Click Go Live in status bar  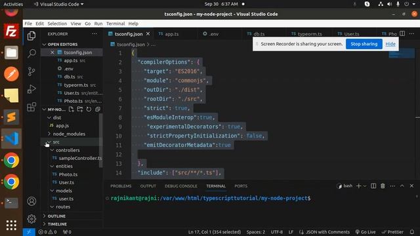(x=366, y=232)
